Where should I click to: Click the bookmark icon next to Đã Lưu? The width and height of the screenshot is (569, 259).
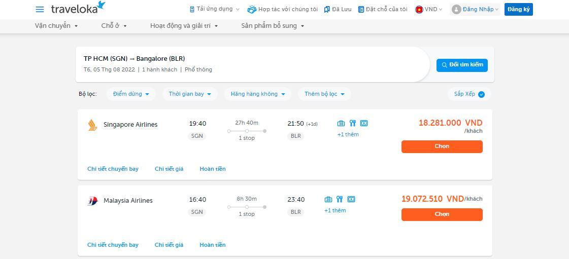point(326,10)
